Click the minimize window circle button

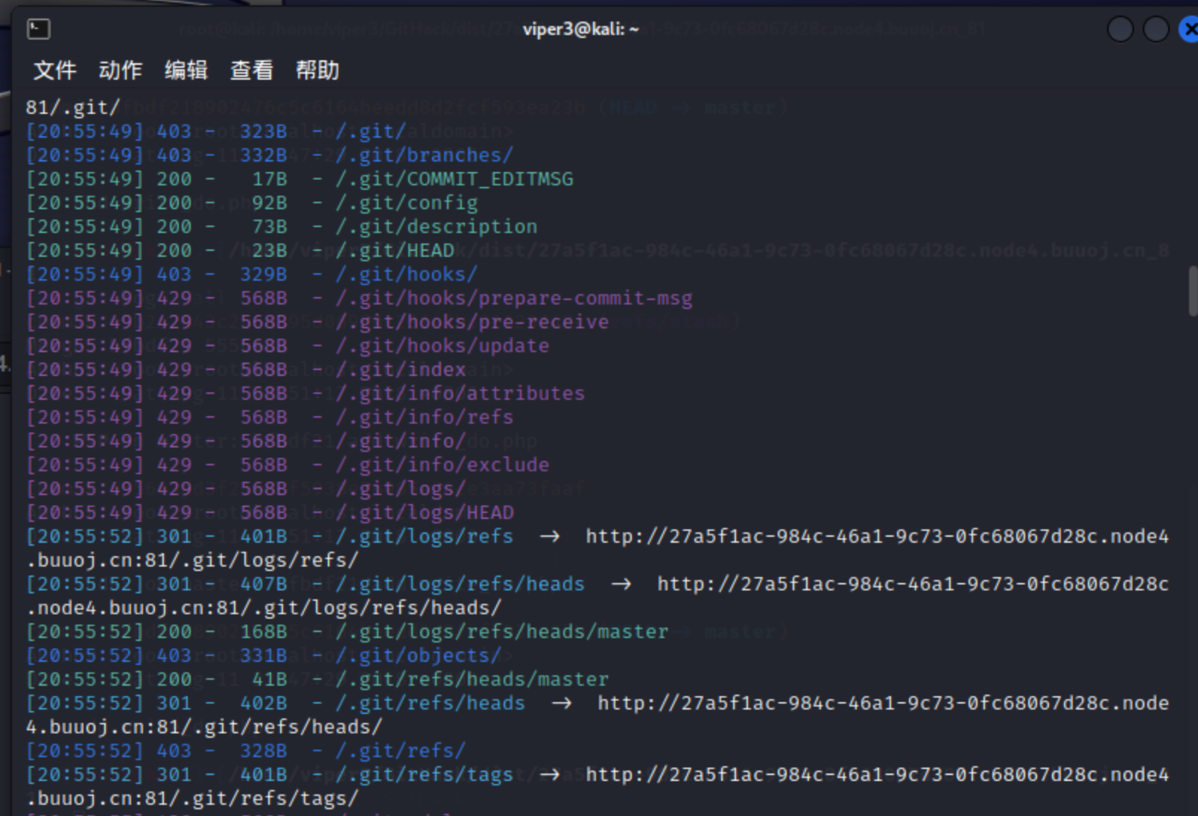(x=1120, y=30)
